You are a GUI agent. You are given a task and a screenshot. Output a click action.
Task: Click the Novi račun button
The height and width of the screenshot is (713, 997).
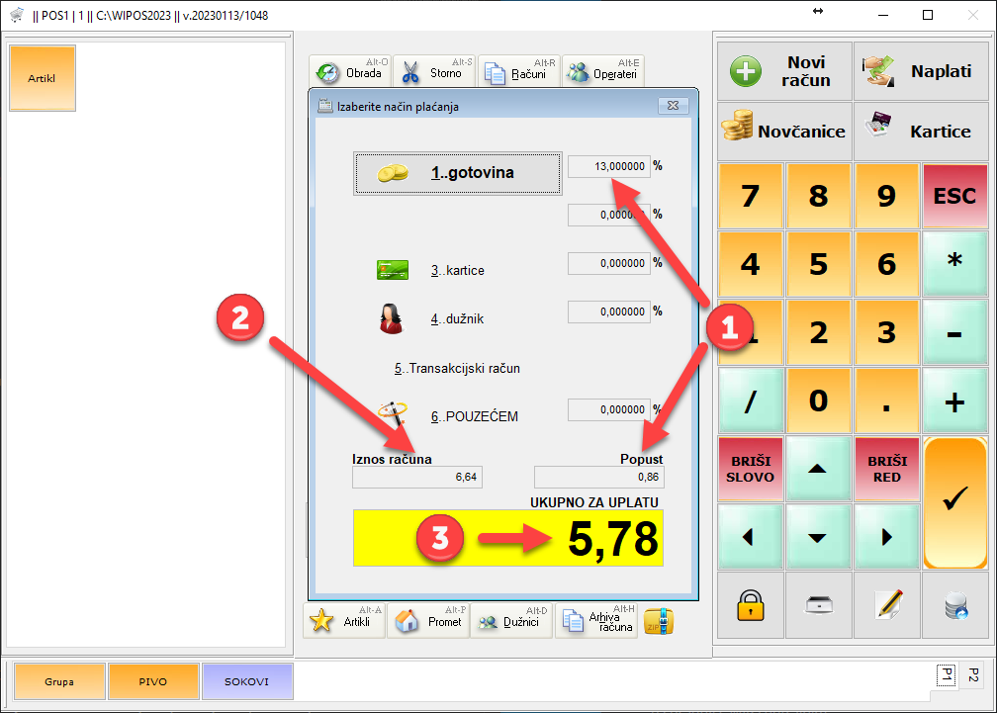(784, 71)
